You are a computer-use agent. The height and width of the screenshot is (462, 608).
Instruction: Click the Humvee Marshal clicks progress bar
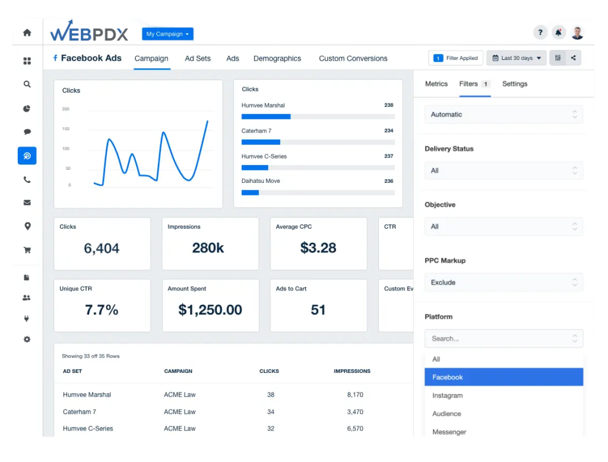click(318, 117)
